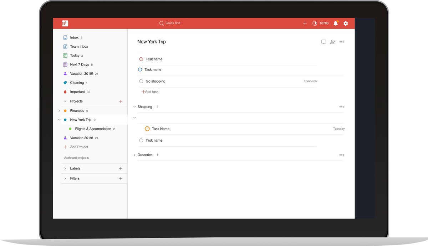
Task: Open notifications bell icon
Action: coord(336,23)
